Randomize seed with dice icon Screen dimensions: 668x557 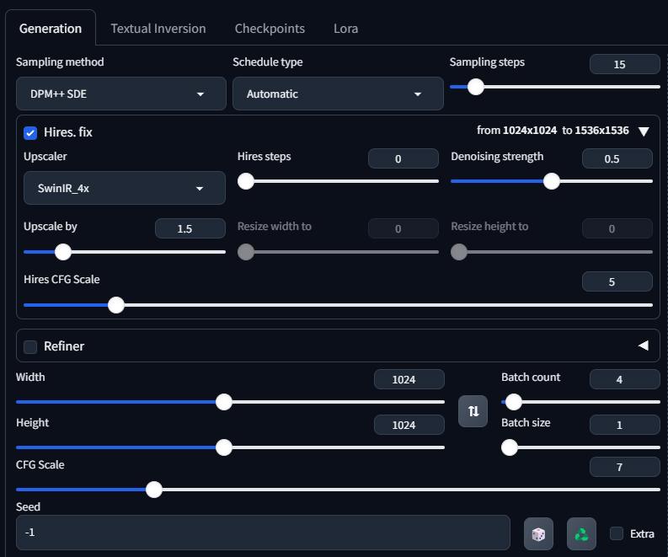[538, 533]
